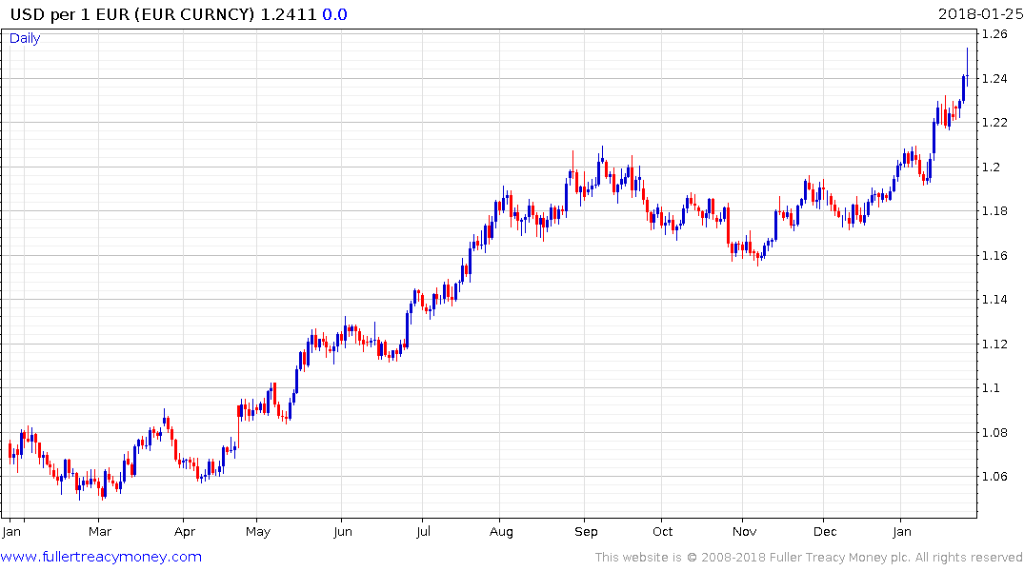The width and height of the screenshot is (1024, 571).
Task: Click the 'Dec' x-axis label
Action: click(825, 532)
